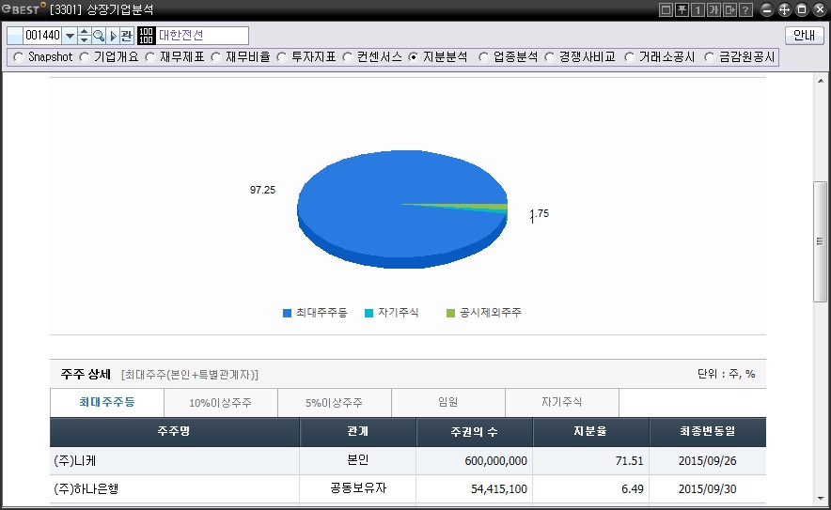
Task: Click the 관 watchlist icon
Action: [126, 36]
